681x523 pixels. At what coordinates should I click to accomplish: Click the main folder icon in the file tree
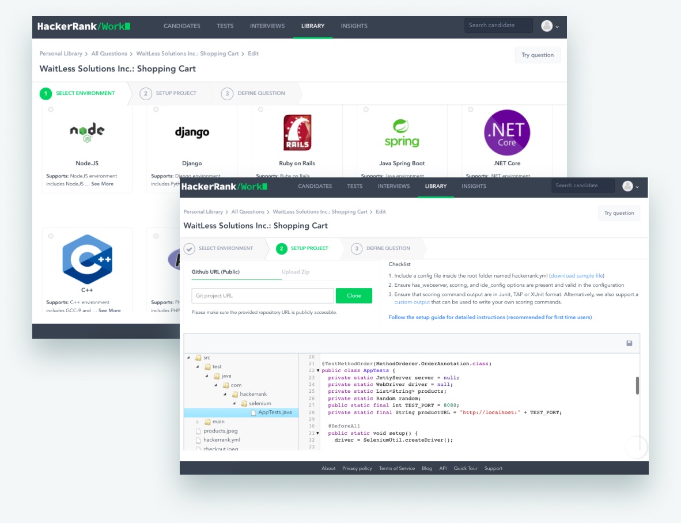tap(207, 422)
